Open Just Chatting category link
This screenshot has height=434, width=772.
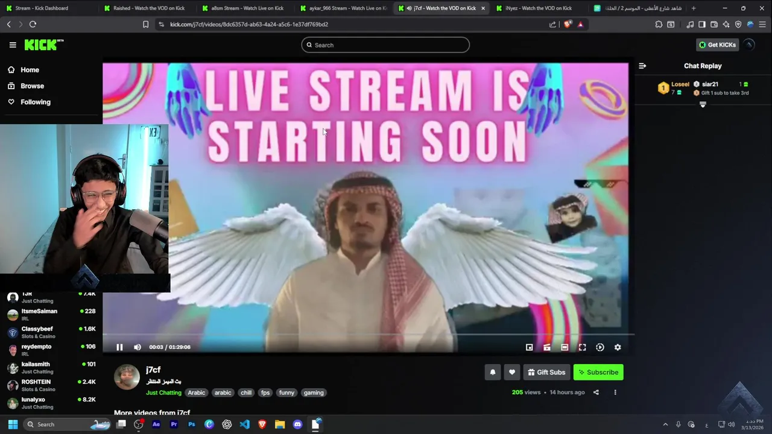(x=163, y=392)
